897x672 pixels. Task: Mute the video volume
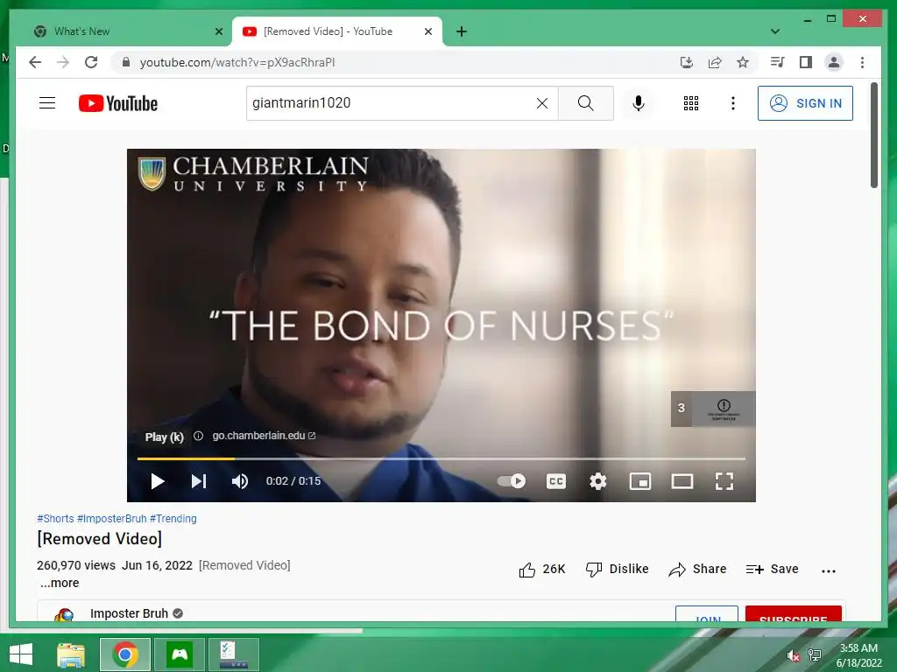pos(240,481)
